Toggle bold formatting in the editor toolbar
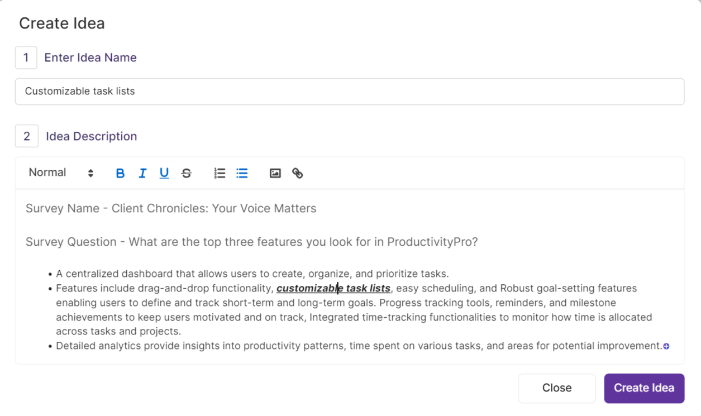The width and height of the screenshot is (701, 416). 120,173
